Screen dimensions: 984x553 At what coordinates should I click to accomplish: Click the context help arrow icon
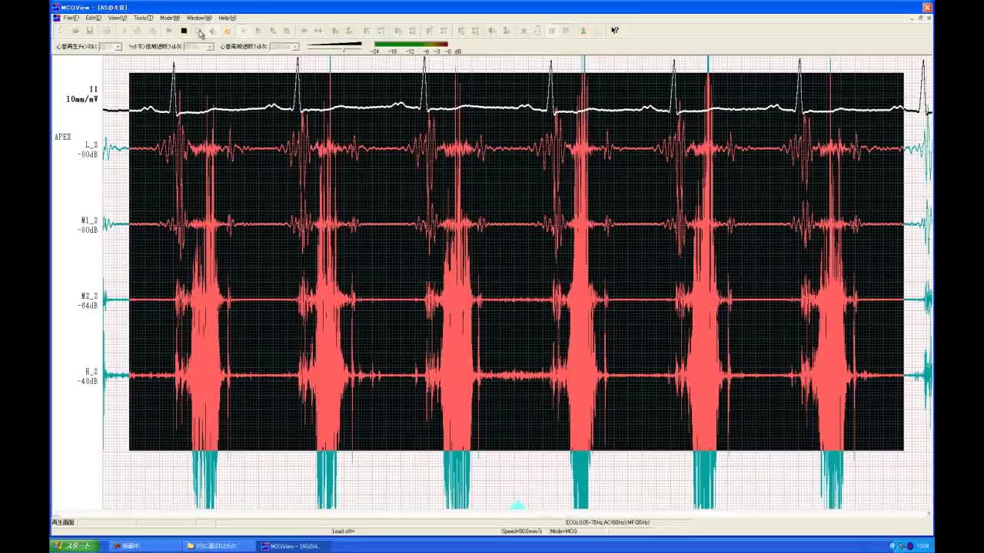615,31
